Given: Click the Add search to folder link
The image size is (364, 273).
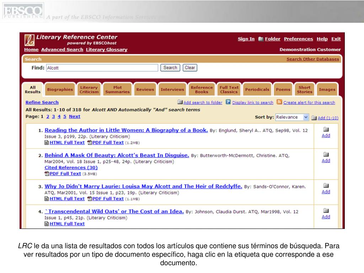Looking at the screenshot, I should point(203,102).
